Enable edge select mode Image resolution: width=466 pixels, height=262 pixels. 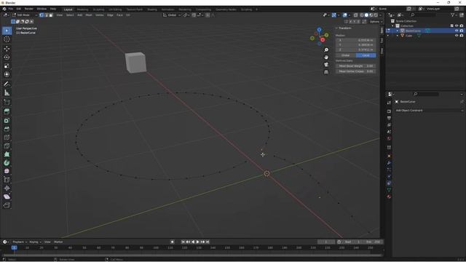(x=46, y=15)
